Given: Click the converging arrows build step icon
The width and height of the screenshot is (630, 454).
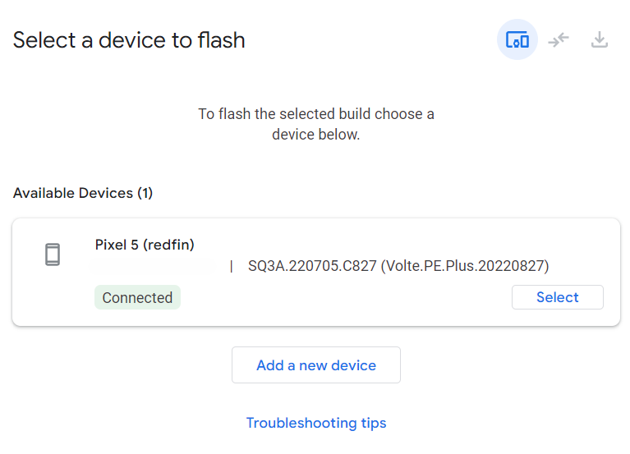Looking at the screenshot, I should 559,39.
